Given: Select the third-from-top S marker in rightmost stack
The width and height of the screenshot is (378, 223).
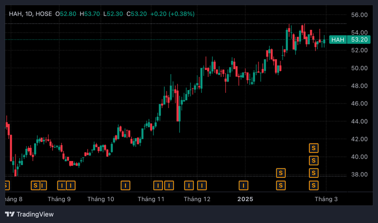Looking at the screenshot, I should (314, 173).
